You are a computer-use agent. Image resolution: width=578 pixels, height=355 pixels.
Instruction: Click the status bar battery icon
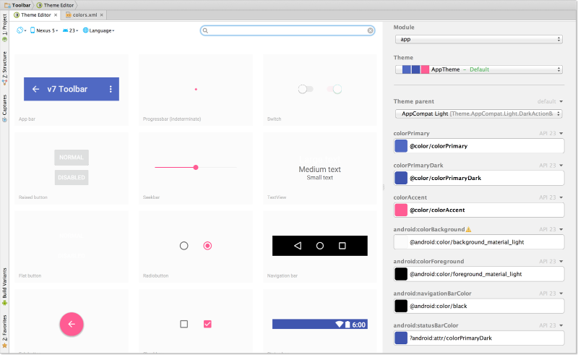(348, 325)
